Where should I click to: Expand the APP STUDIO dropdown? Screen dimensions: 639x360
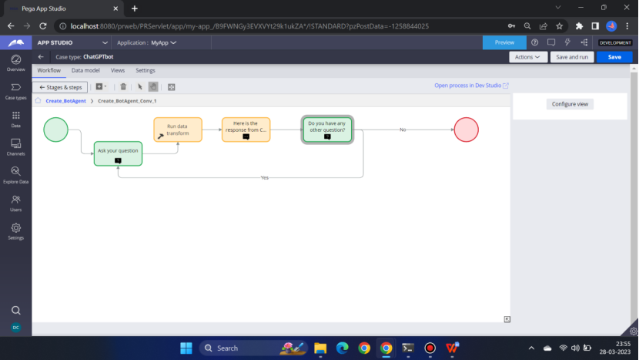pyautogui.click(x=72, y=42)
